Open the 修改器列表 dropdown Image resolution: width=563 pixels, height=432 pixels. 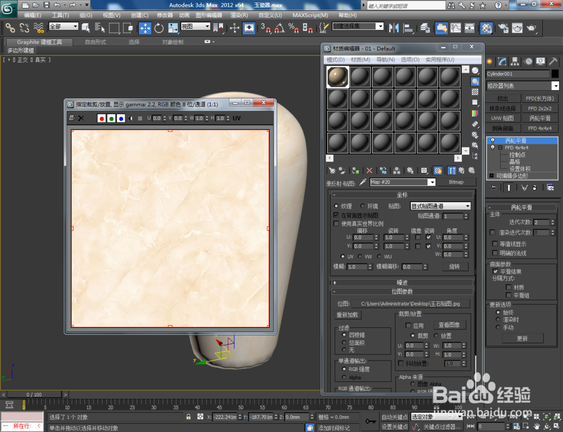(523, 85)
